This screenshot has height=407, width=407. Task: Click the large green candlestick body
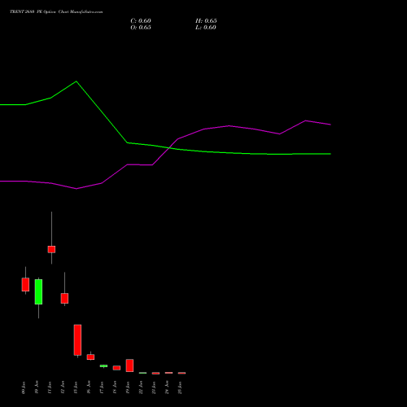[x=38, y=291]
